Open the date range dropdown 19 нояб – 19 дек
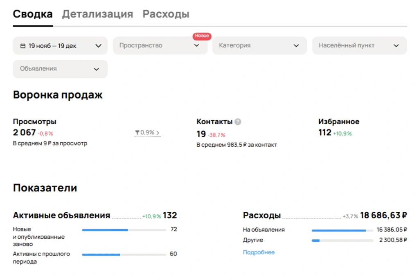Image resolution: width=419 pixels, height=278 pixels. point(60,46)
